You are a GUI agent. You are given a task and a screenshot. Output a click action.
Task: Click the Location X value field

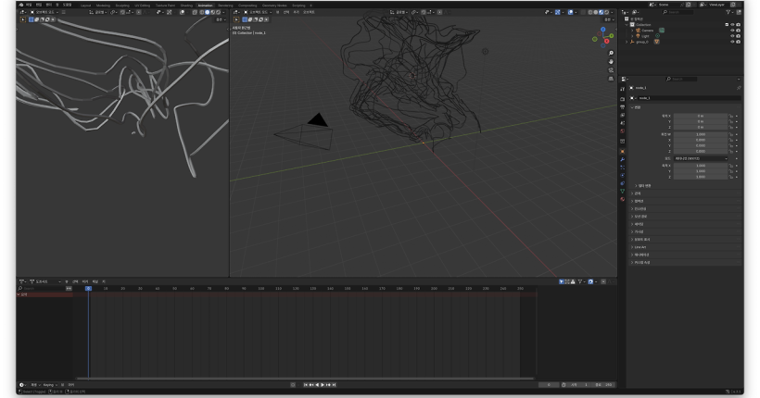701,116
